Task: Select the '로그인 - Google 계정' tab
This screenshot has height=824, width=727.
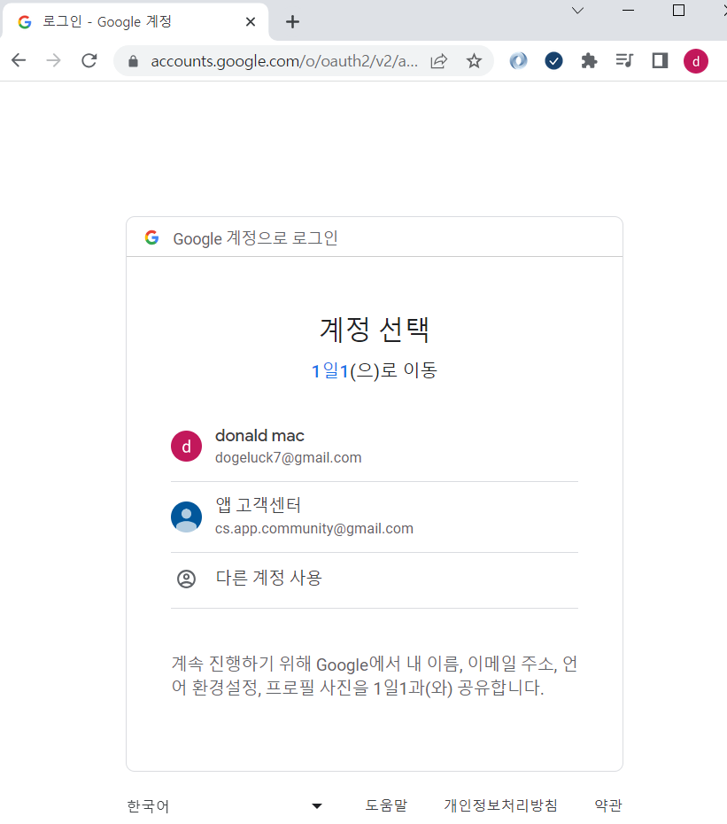Action: (135, 21)
